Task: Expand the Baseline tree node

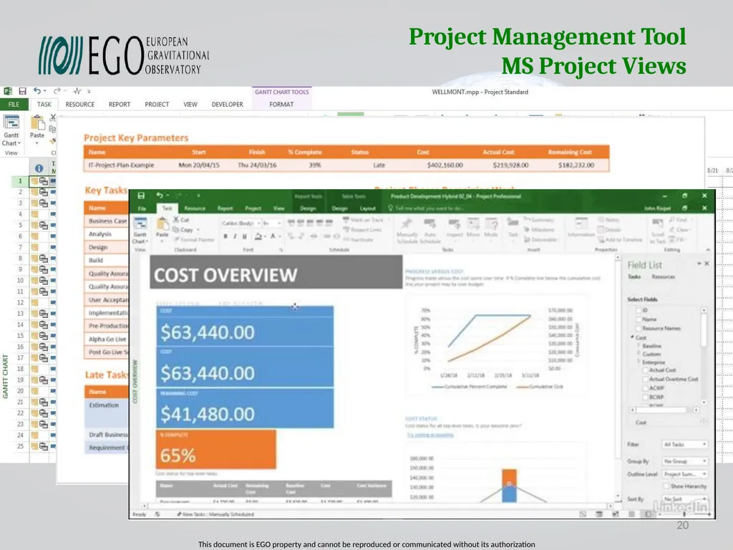Action: point(639,346)
